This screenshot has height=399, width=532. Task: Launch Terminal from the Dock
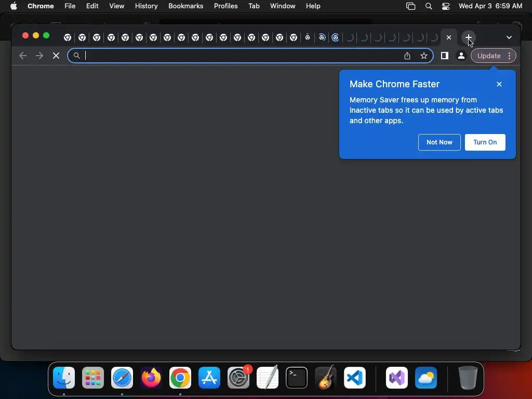(x=297, y=378)
